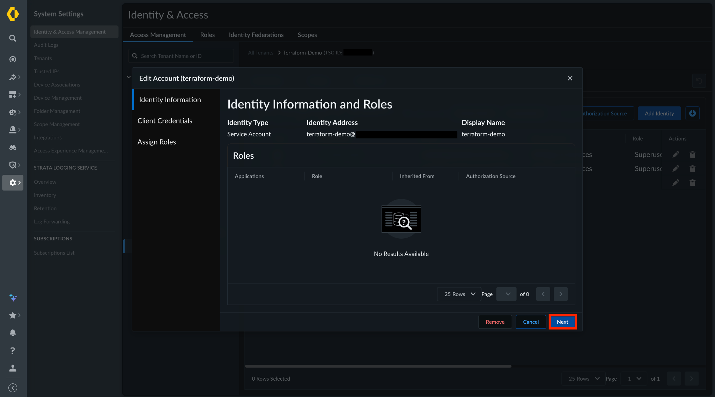Image resolution: width=715 pixels, height=397 pixels.
Task: Open the gear settings icon in left rail
Action: [13, 182]
